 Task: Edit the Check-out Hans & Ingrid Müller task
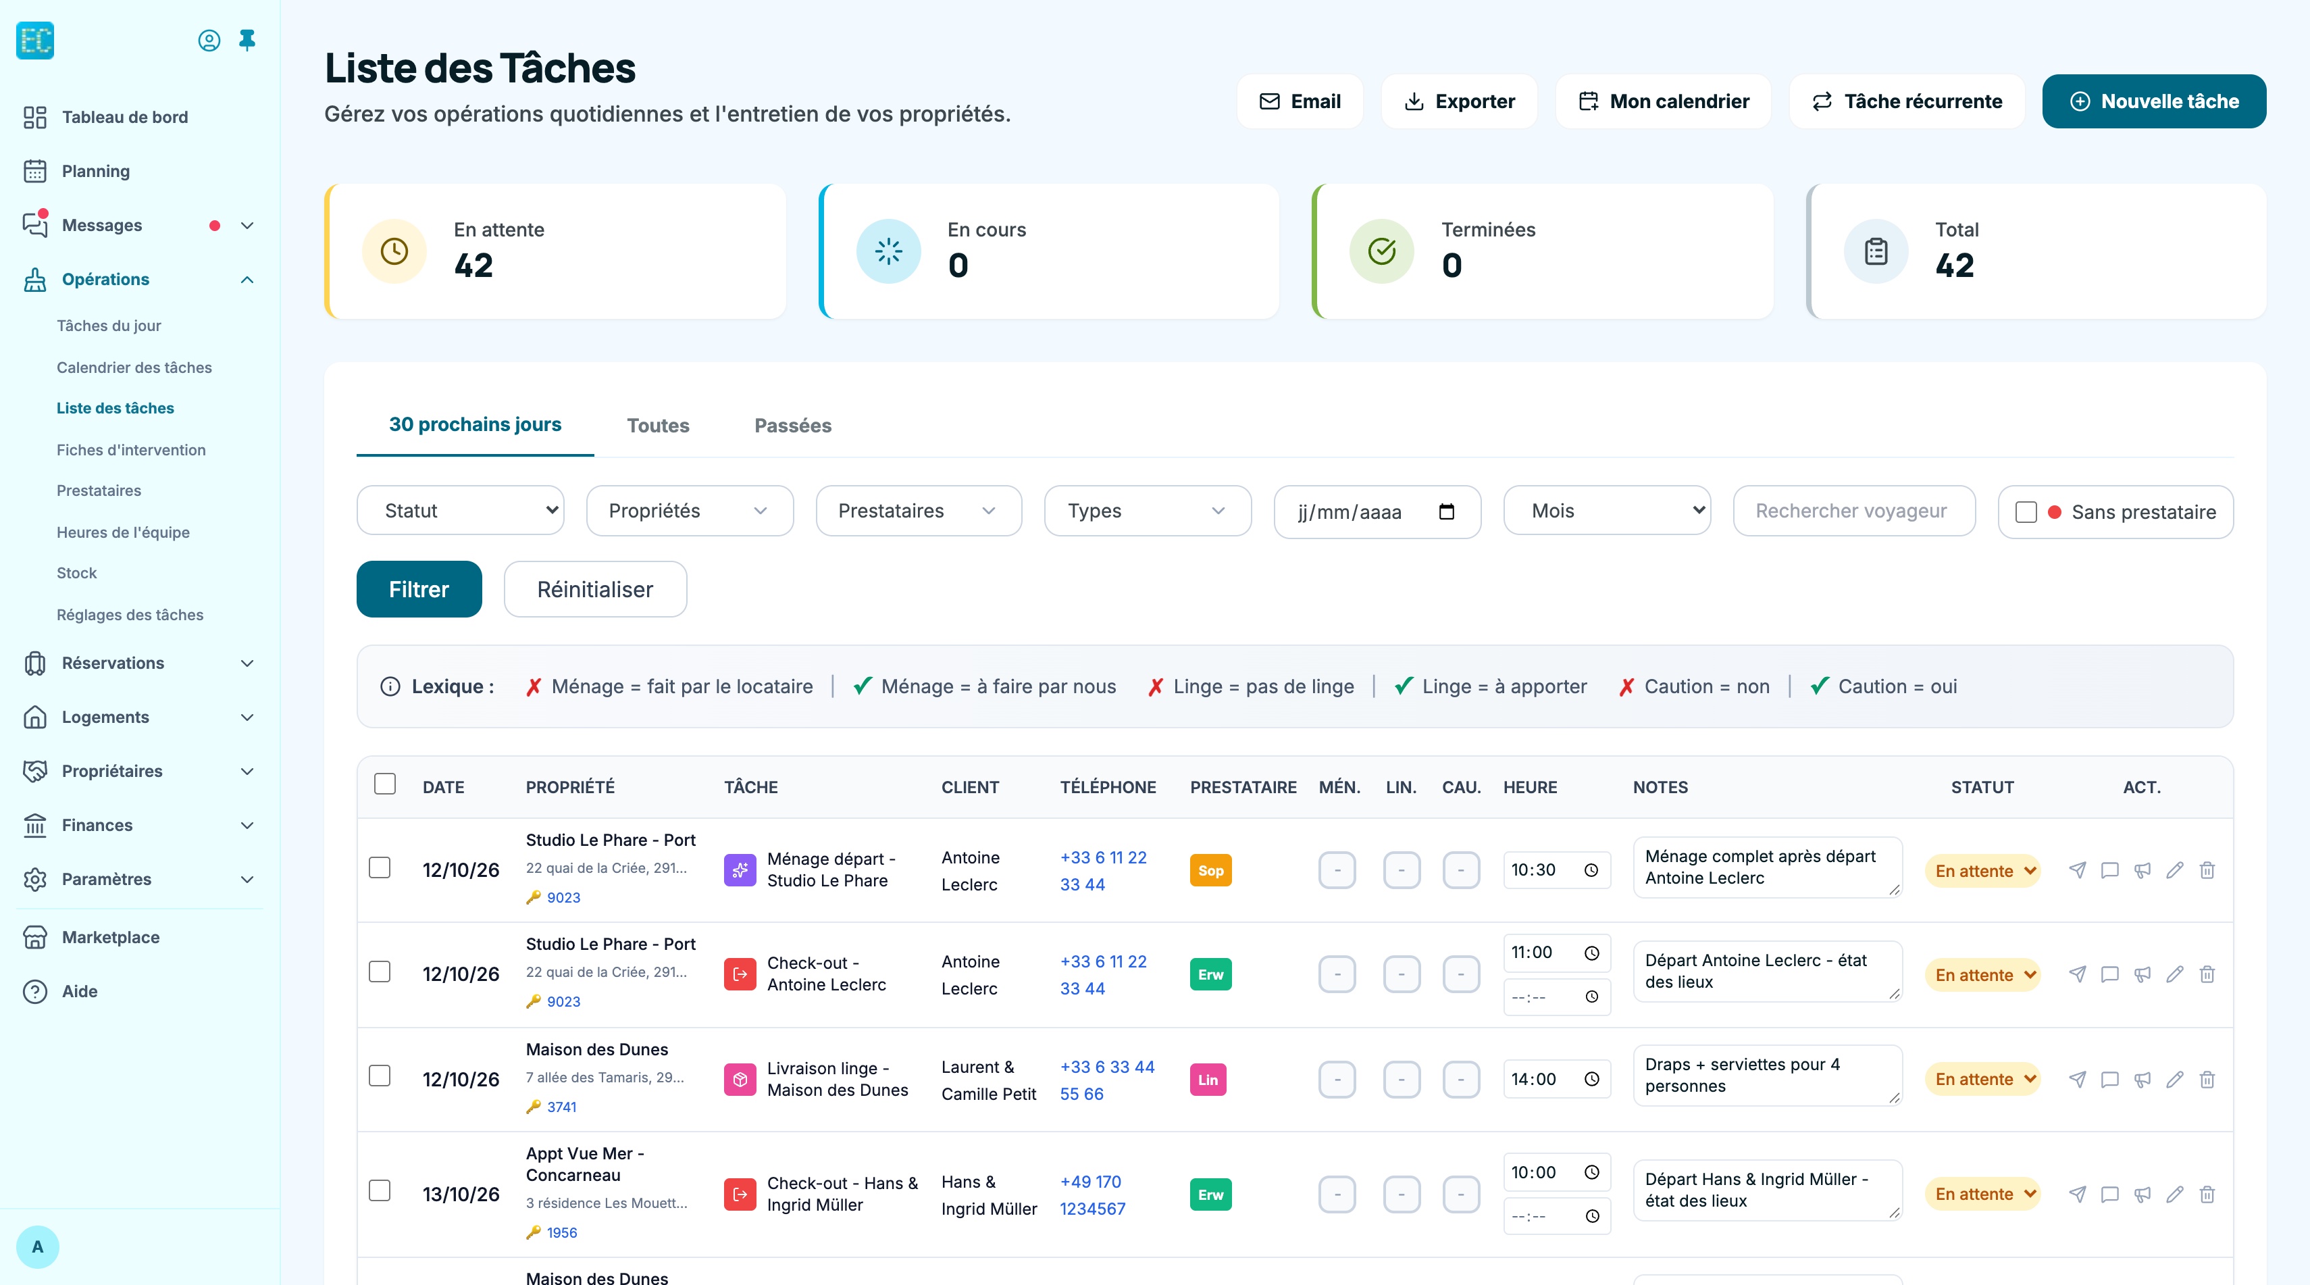[x=2175, y=1194]
